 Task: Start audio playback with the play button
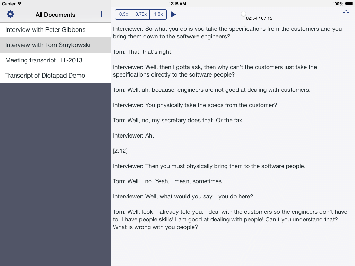coord(173,14)
